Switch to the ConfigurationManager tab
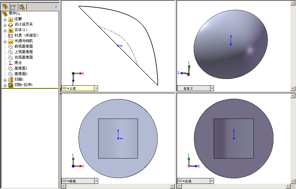This screenshot has width=296, height=189. [x=22, y=7]
